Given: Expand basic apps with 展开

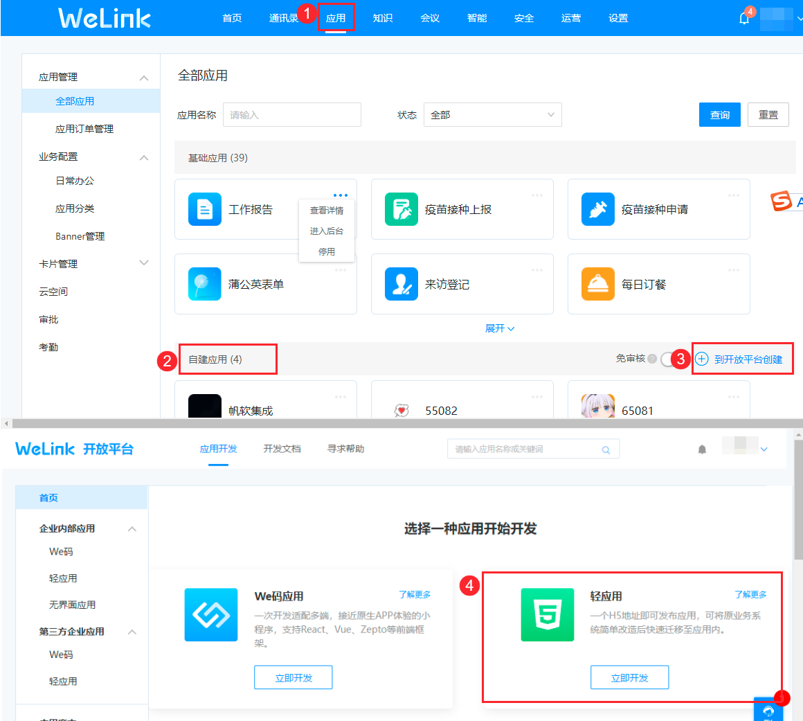Looking at the screenshot, I should (x=499, y=328).
